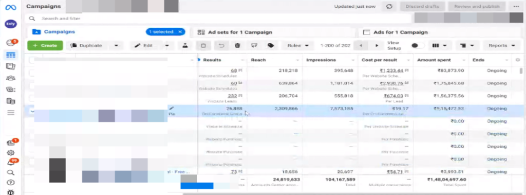The width and height of the screenshot is (526, 195).
Task: Go to next page arrow
Action: click(x=377, y=45)
